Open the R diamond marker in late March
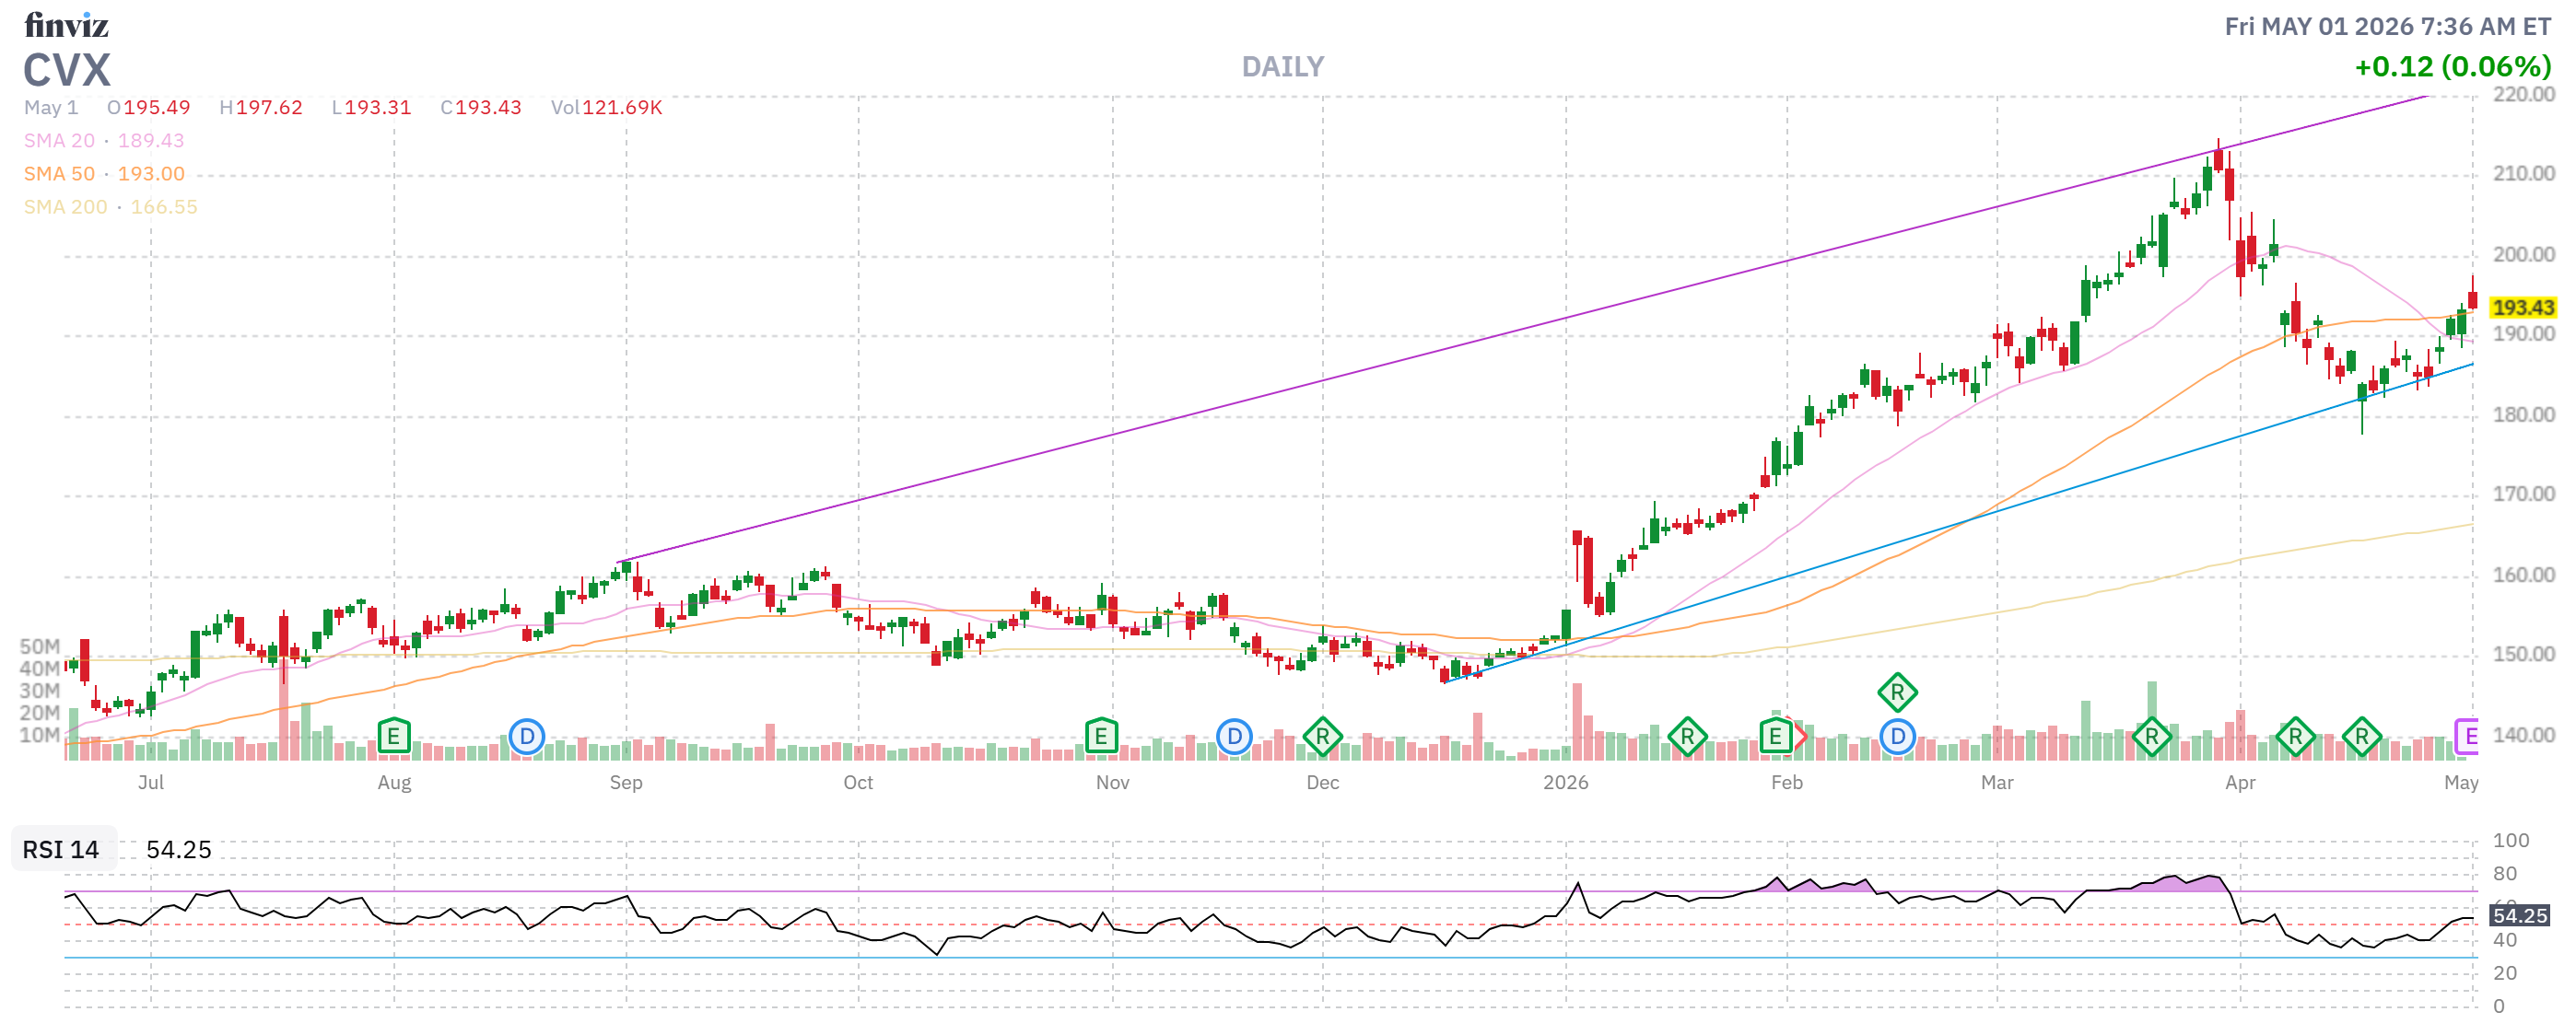 (x=2152, y=738)
